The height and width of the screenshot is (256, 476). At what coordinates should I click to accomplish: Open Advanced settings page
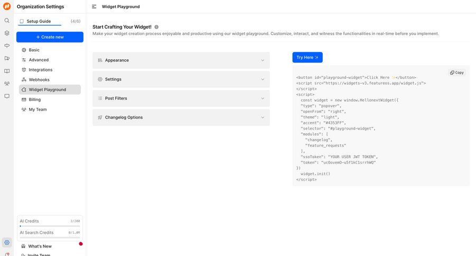(x=50, y=60)
